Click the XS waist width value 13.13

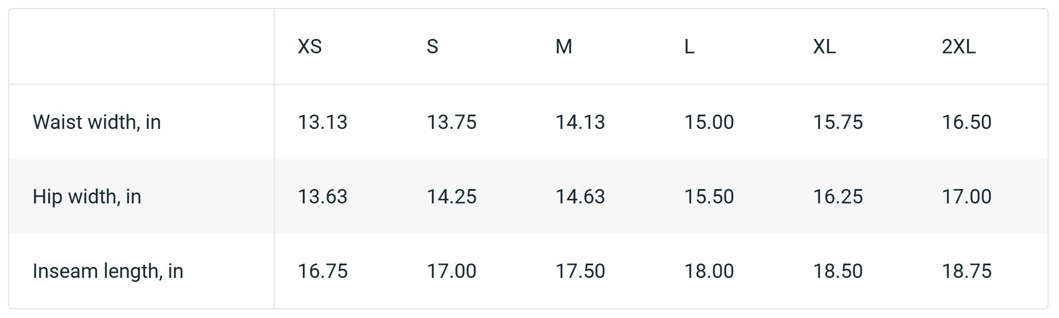[322, 122]
